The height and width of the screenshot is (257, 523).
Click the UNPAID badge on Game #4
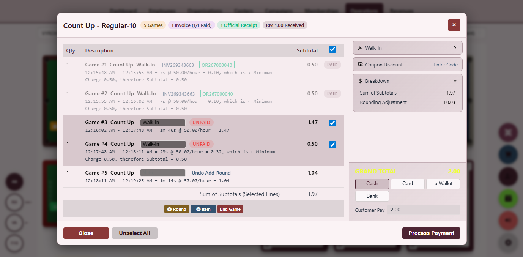201,144
